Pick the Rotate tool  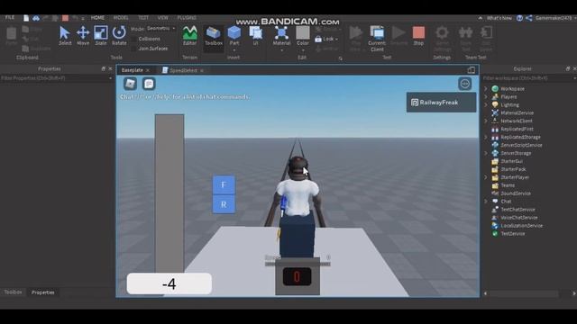[119, 36]
